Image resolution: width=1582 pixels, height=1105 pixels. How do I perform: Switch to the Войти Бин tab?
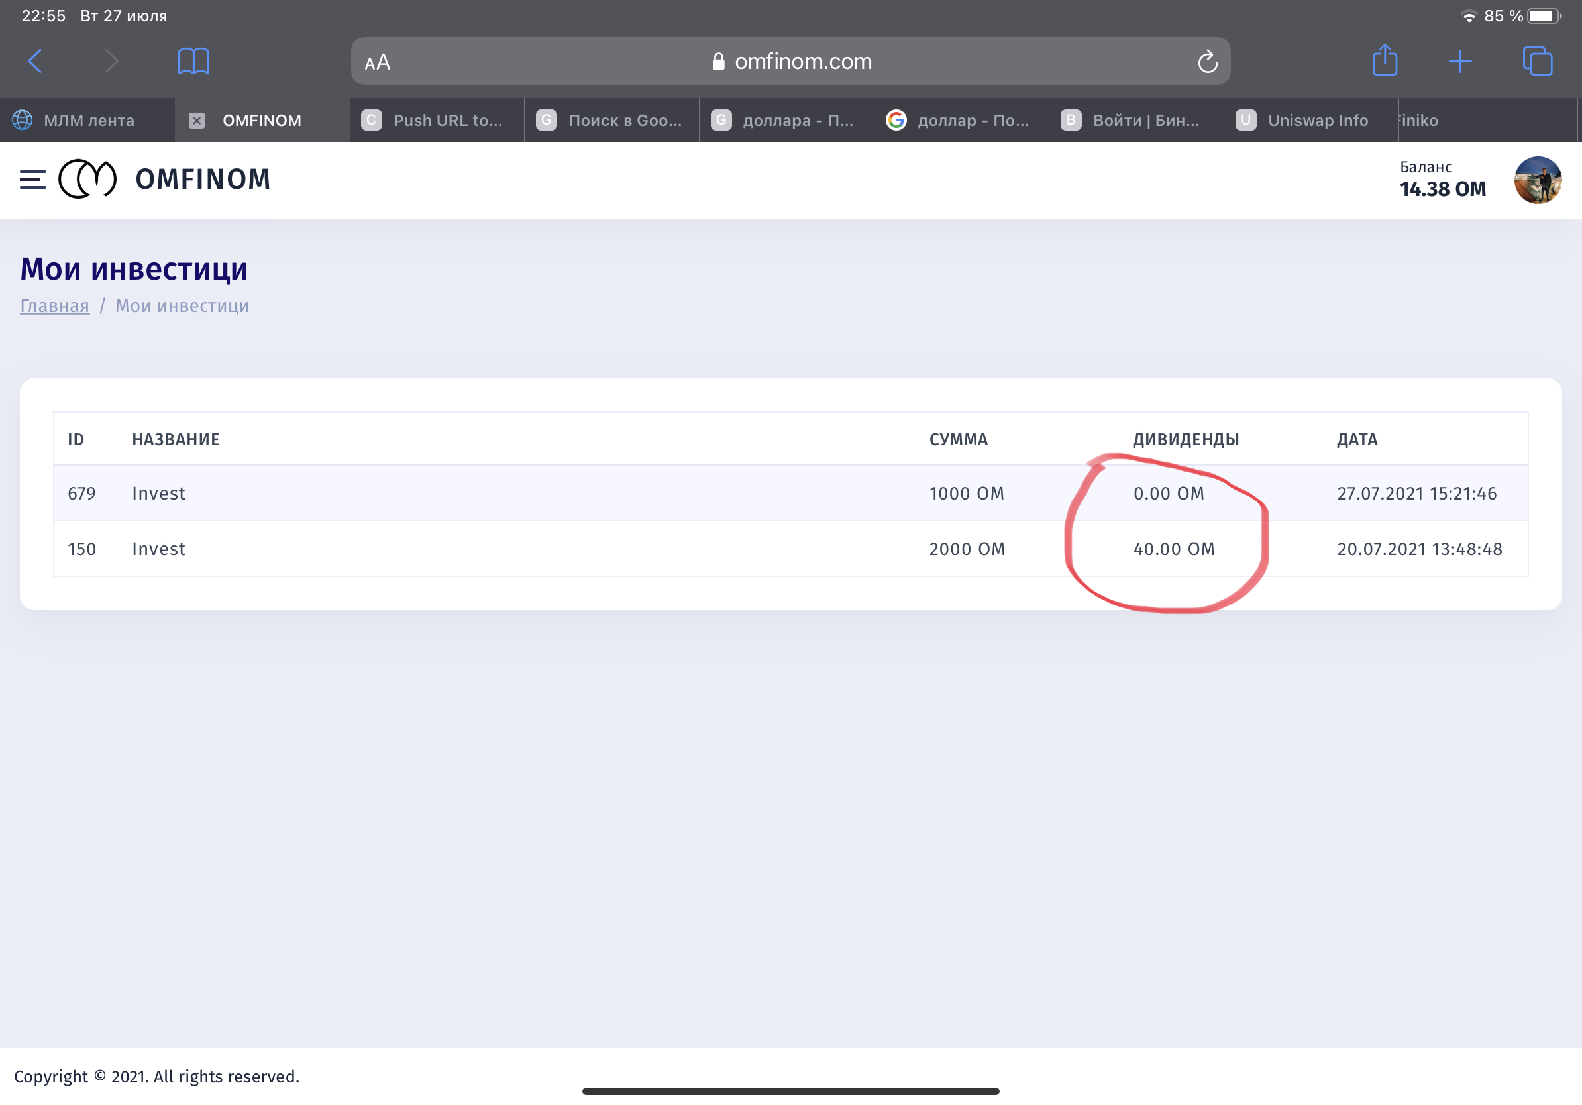coord(1137,121)
